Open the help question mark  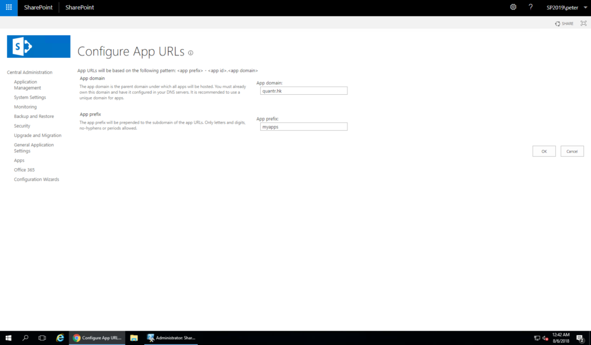(530, 7)
